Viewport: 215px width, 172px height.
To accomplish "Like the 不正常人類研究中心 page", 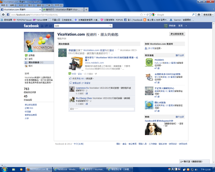I will 157,96.
